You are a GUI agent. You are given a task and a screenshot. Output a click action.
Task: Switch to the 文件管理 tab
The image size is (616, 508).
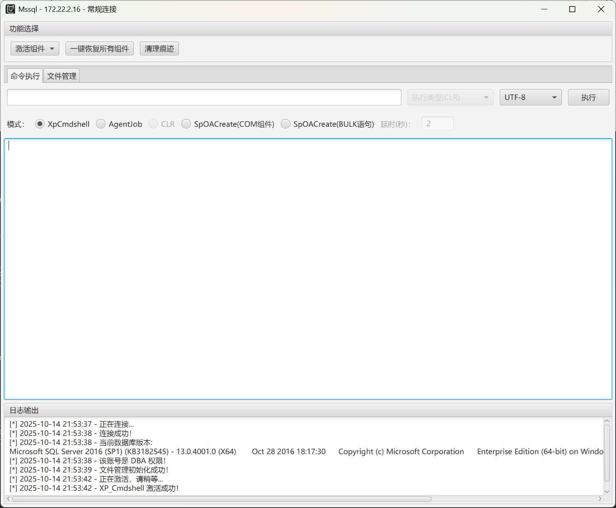coord(61,76)
